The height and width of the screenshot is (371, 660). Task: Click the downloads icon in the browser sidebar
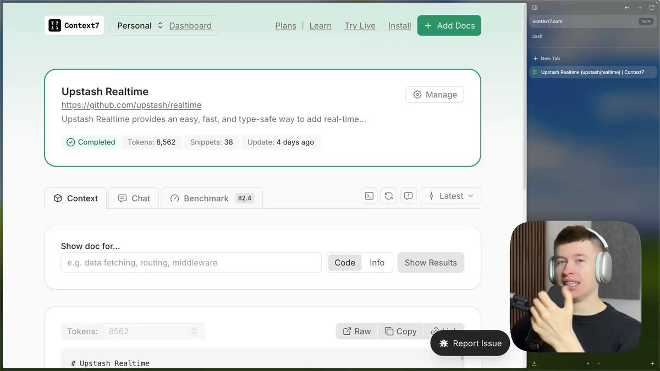(534, 363)
